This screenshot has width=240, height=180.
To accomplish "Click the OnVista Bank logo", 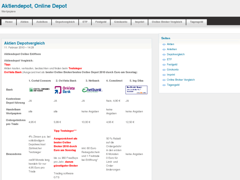I will click(x=65, y=90).
